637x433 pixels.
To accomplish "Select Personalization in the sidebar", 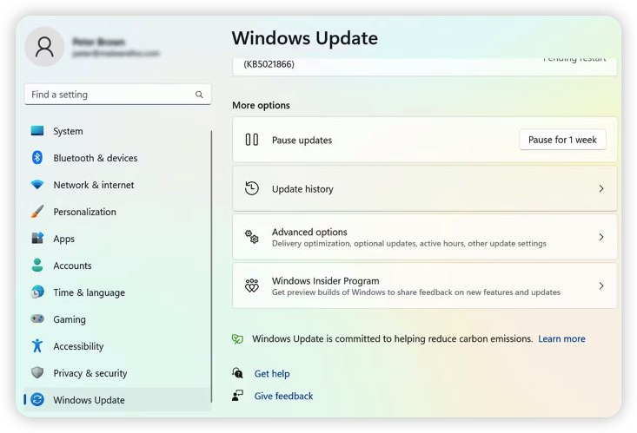I will click(x=84, y=212).
